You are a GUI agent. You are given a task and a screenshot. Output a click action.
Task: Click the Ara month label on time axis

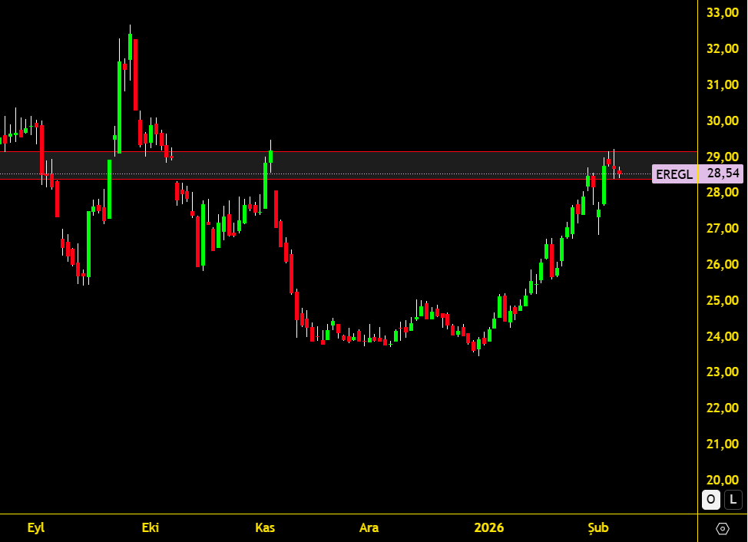tap(369, 527)
